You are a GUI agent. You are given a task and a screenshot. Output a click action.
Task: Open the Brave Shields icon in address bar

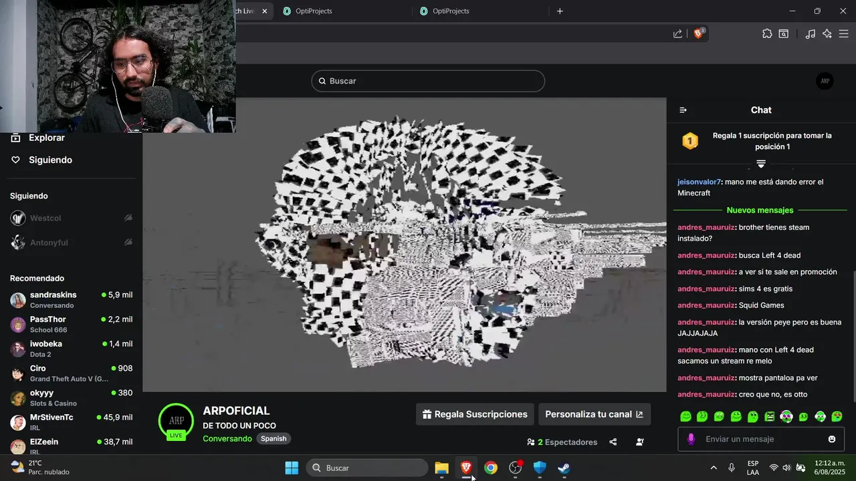(x=699, y=33)
